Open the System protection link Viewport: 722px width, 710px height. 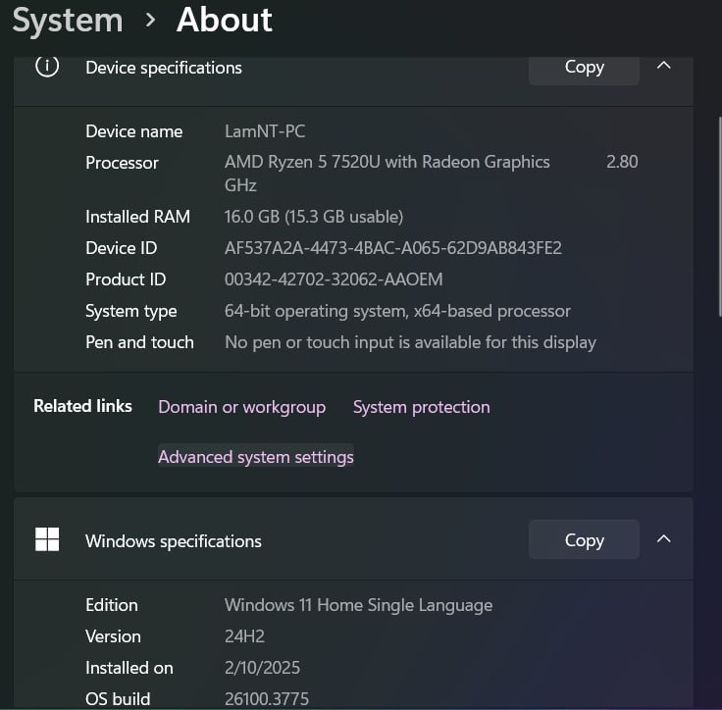click(421, 407)
